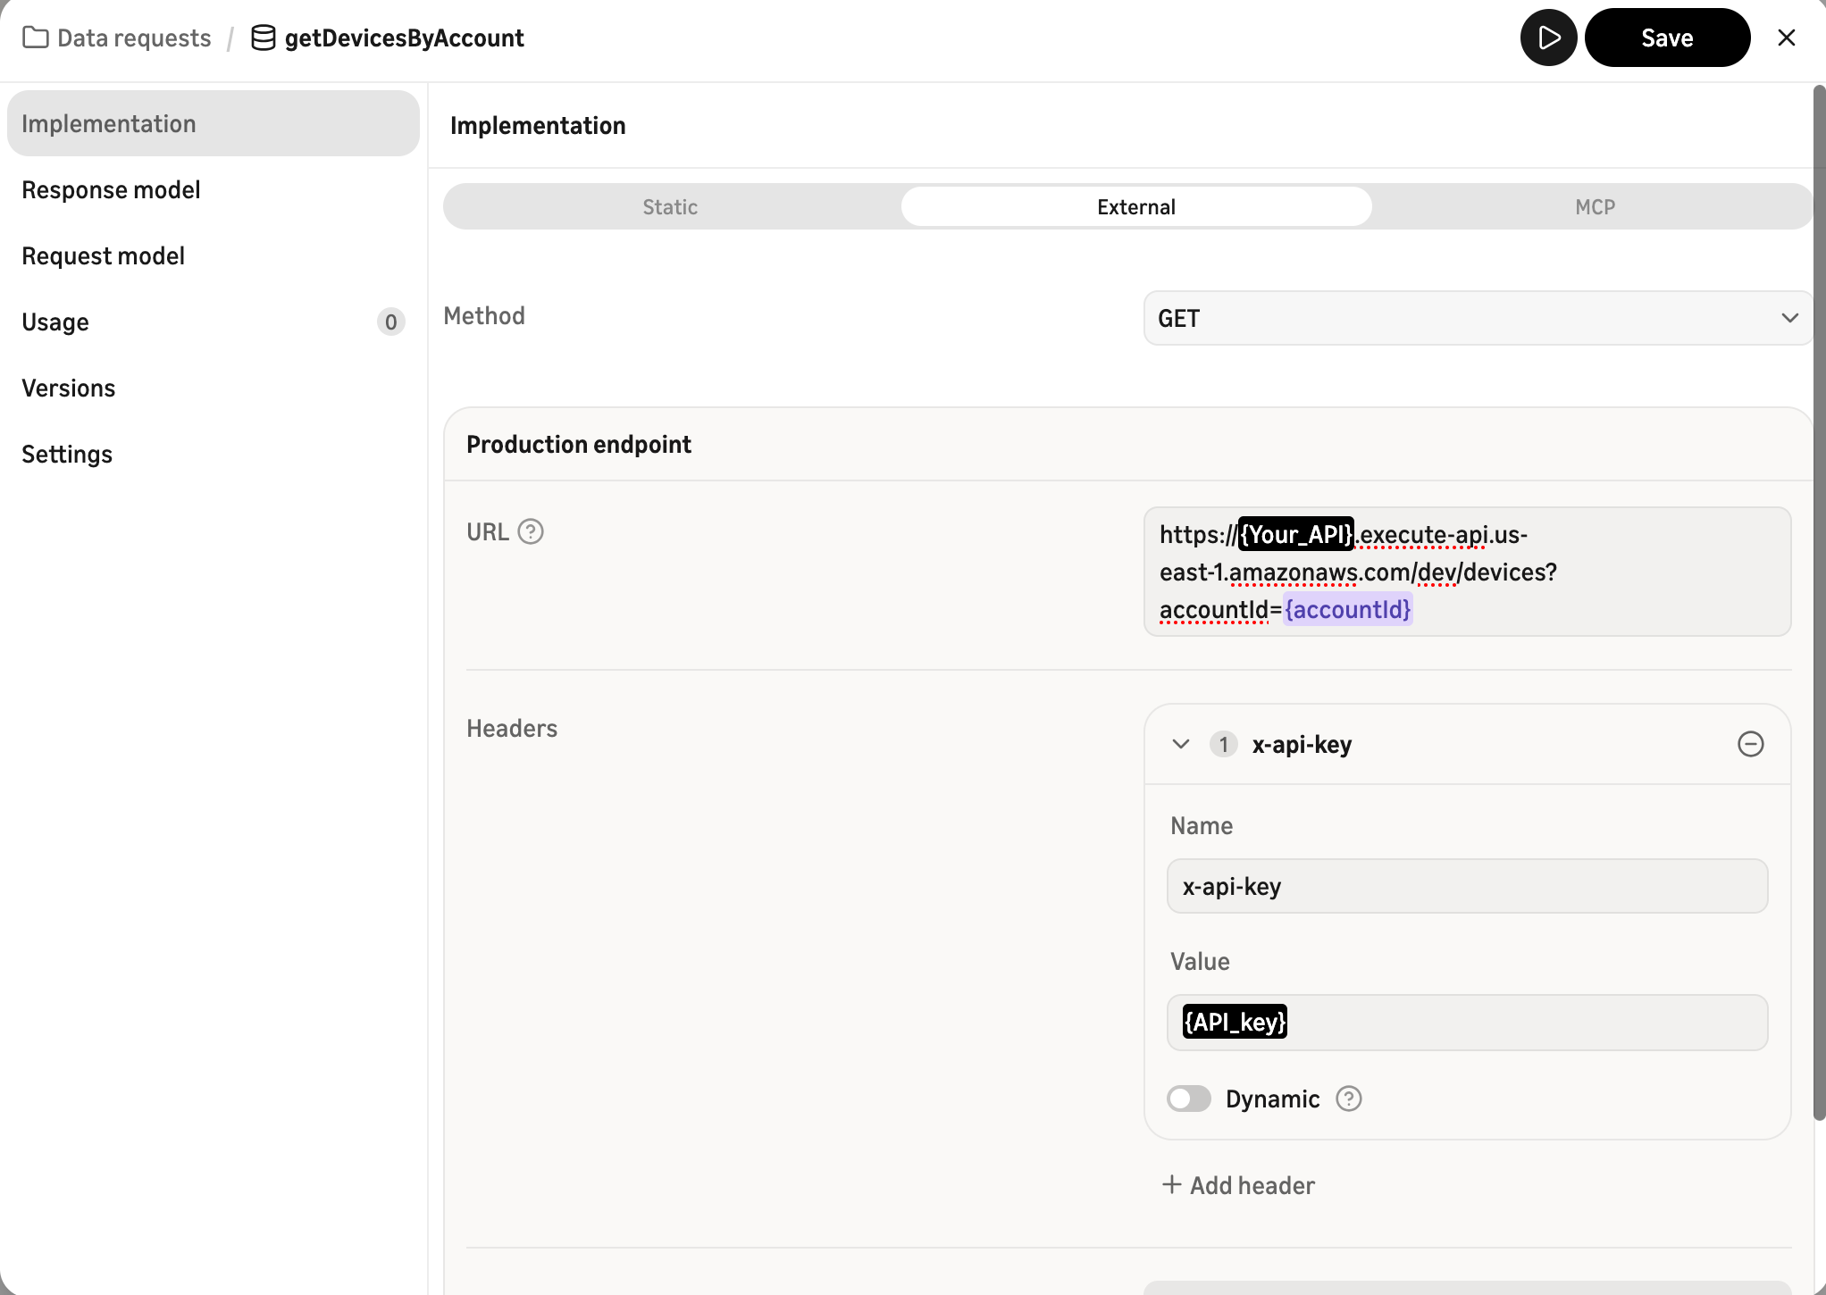Viewport: 1826px width, 1295px height.
Task: Click into the production URL field
Action: pos(1467,572)
